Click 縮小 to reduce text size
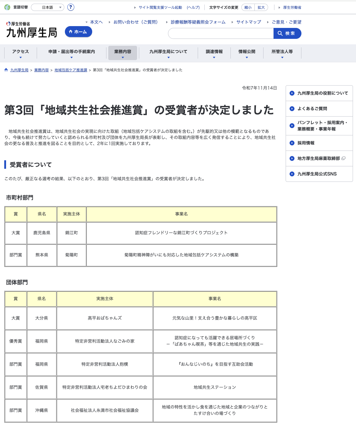Screen dimensions: 356x428 click(248, 7)
